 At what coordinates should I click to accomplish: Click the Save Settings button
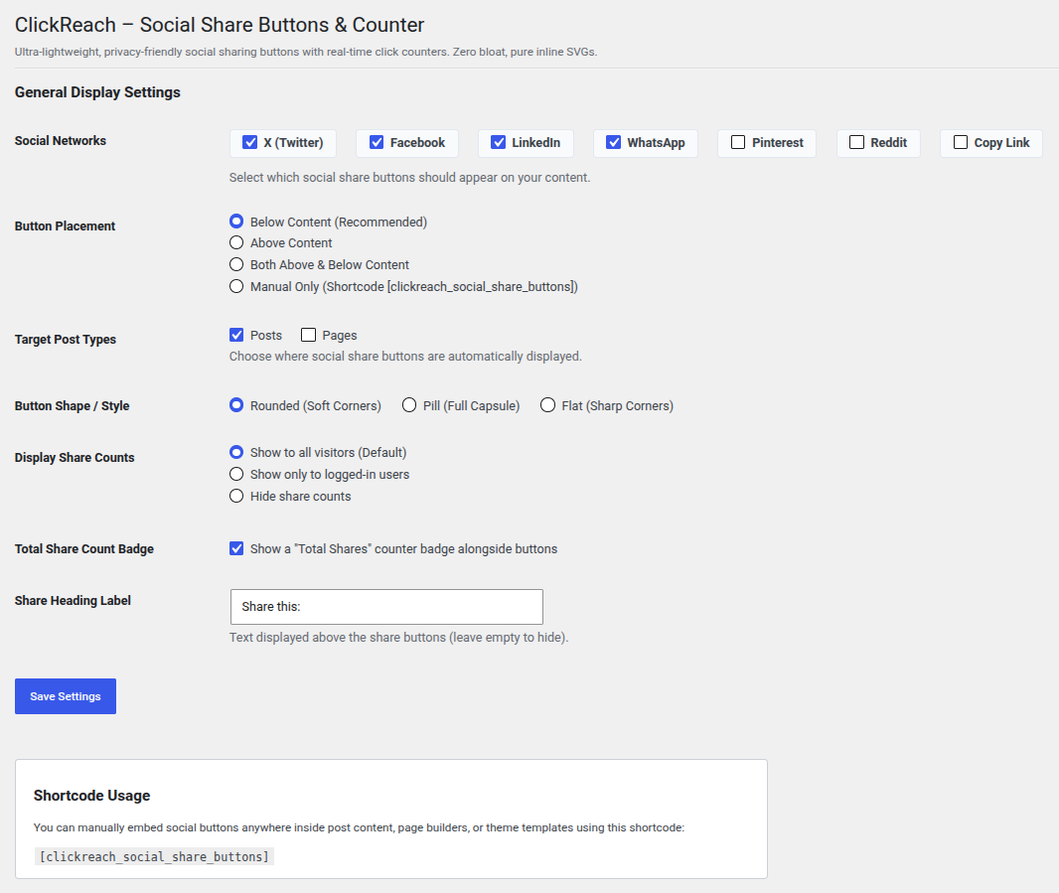click(66, 696)
